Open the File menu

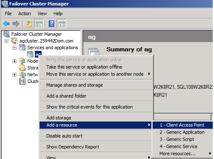[x=8, y=13]
